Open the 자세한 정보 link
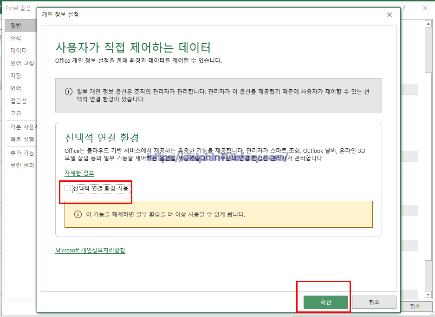435x317 pixels. [79, 173]
